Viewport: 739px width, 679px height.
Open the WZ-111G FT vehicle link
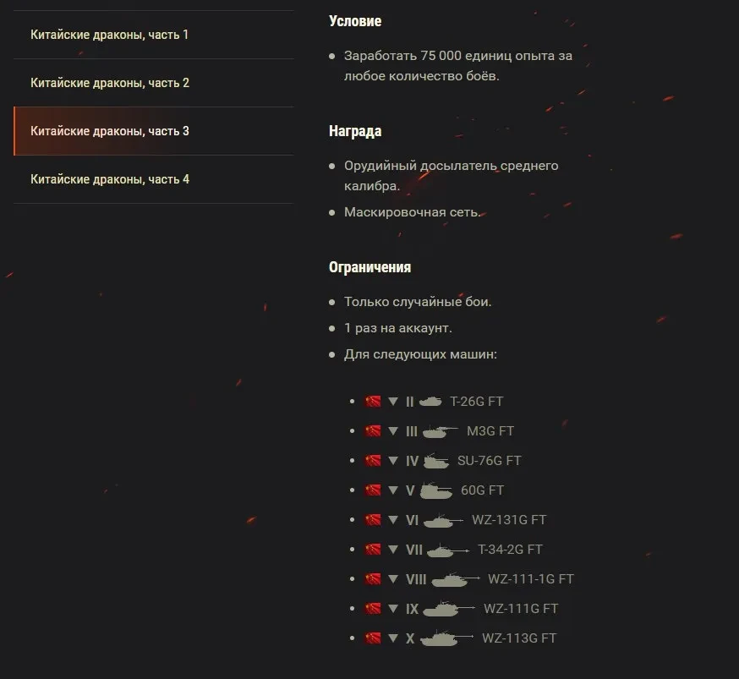(521, 609)
